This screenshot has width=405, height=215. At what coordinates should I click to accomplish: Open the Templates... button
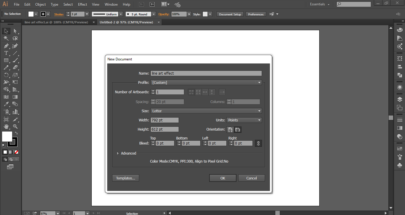click(x=126, y=178)
